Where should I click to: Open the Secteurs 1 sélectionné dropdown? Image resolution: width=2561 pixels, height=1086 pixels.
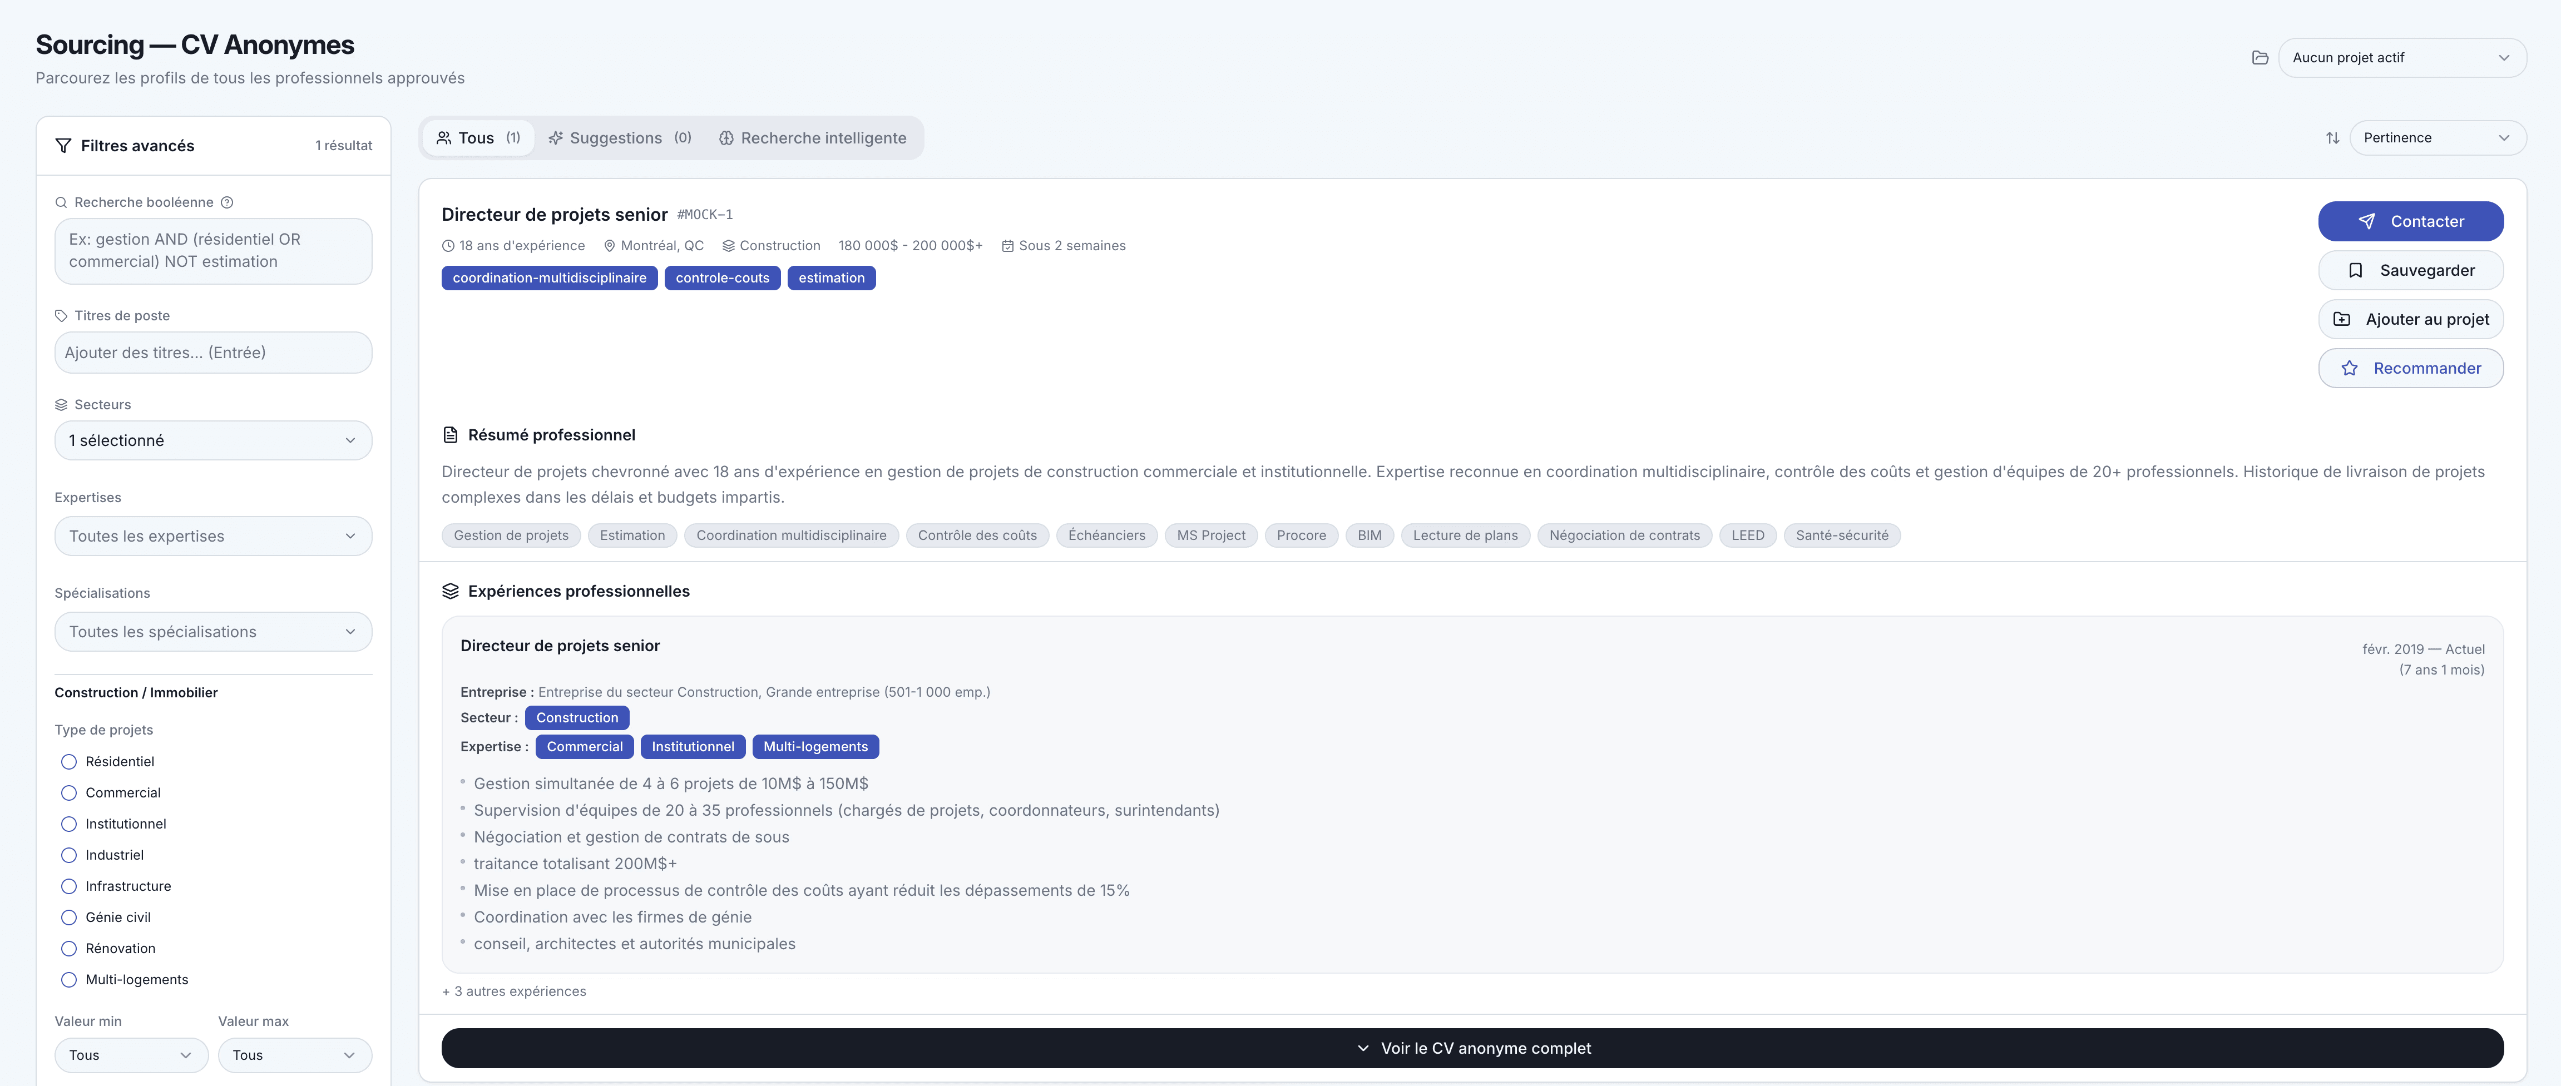[212, 440]
